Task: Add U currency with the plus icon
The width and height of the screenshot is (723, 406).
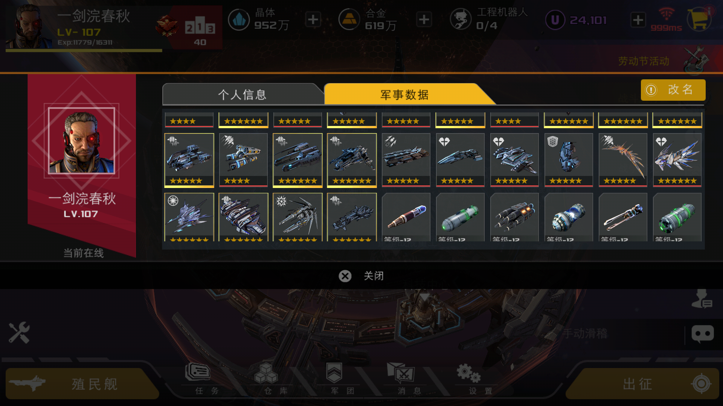Action: (x=638, y=20)
